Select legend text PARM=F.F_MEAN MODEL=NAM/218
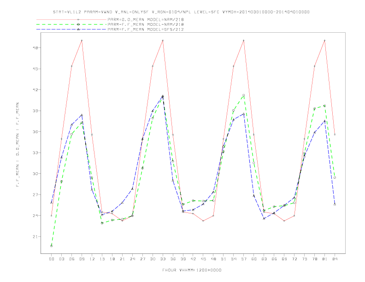Screen dimensions: 365x282 pyautogui.click(x=146, y=24)
